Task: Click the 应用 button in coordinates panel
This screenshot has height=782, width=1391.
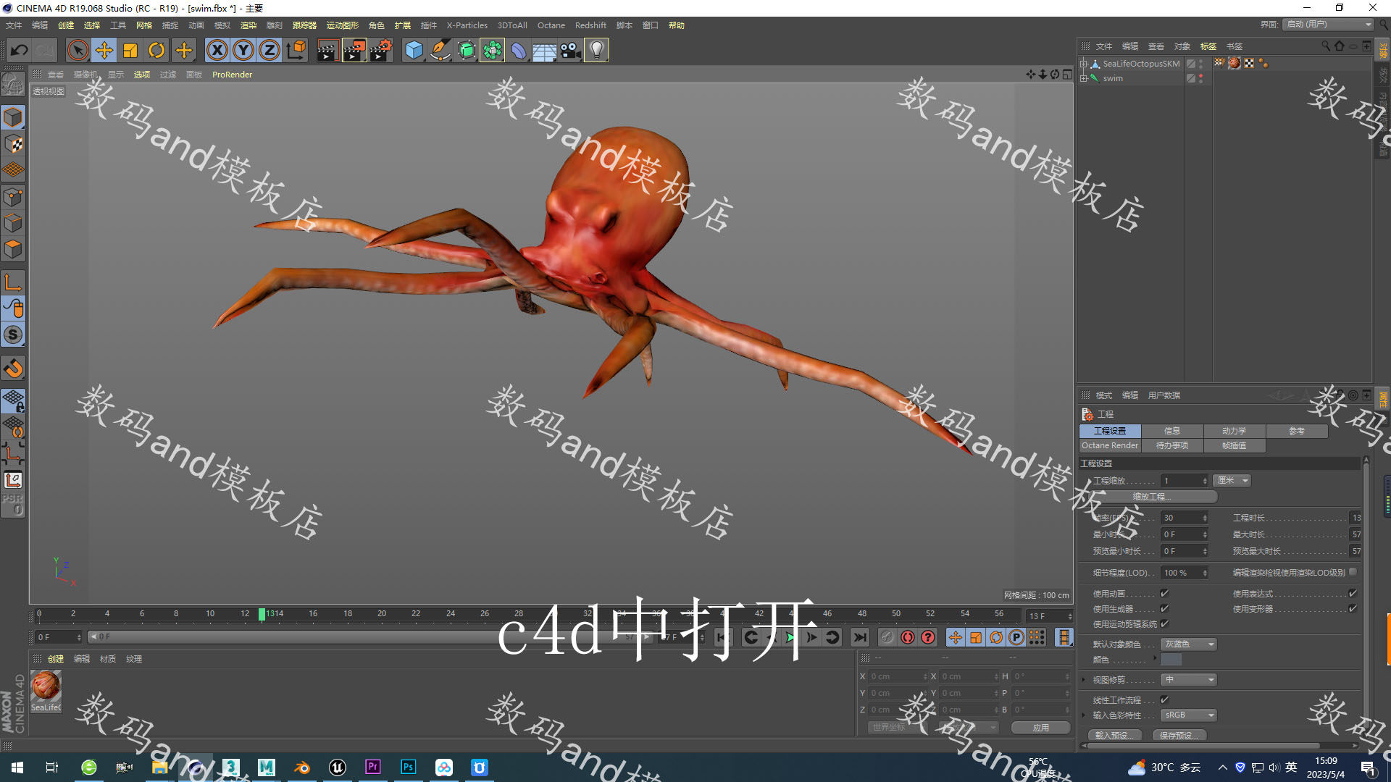Action: pyautogui.click(x=1040, y=728)
